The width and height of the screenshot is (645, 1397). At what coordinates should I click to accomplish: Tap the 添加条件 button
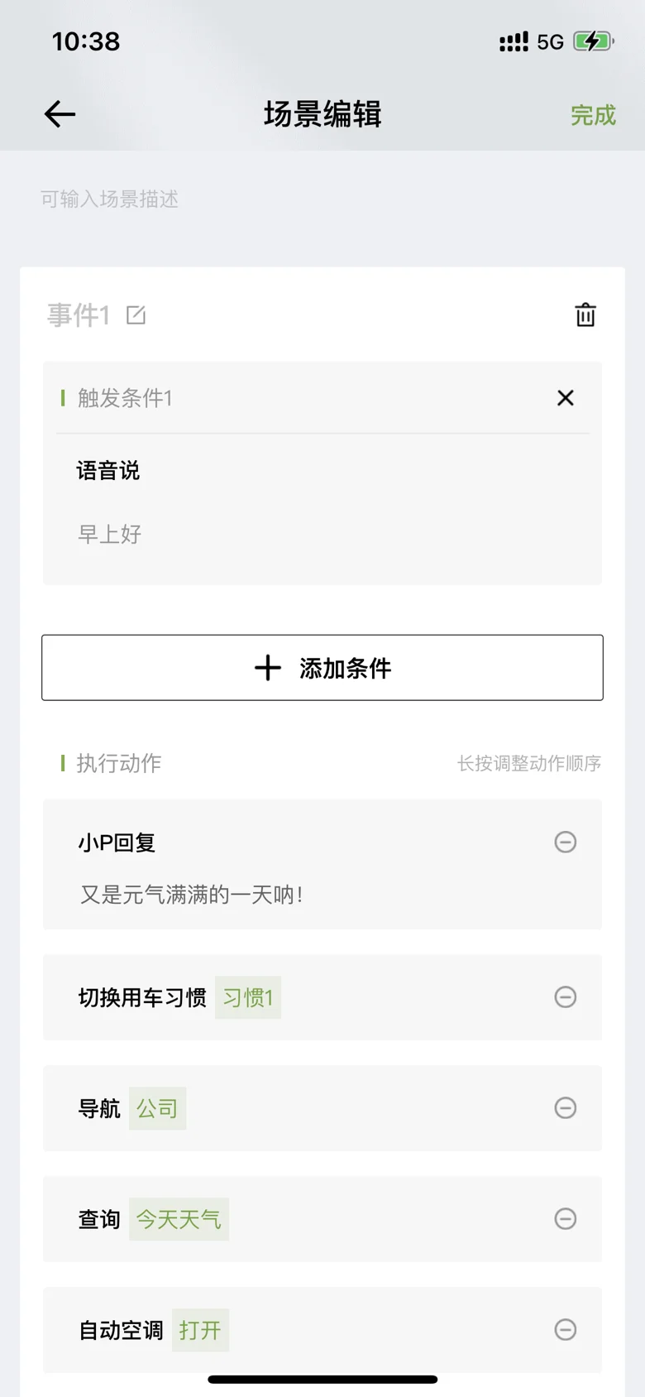[322, 667]
